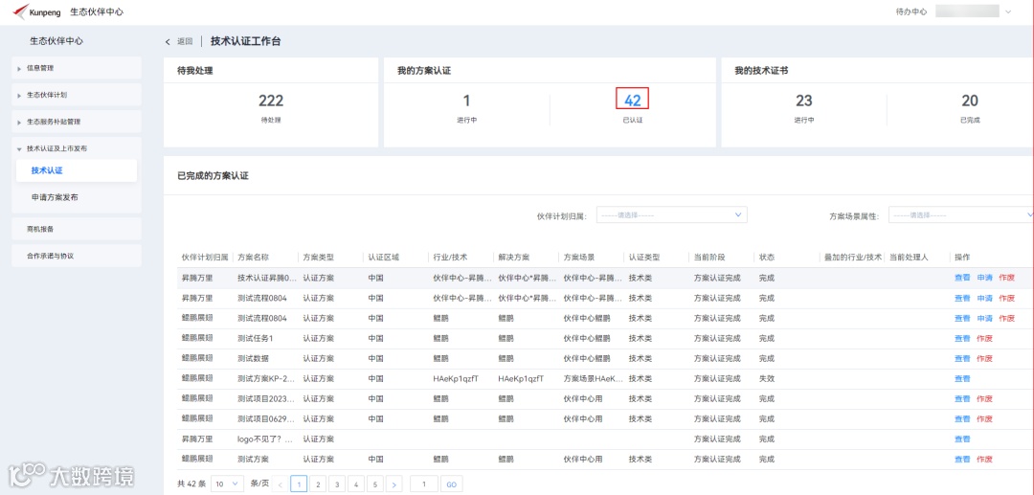Select page 1 in pagination
The width and height of the screenshot is (1034, 495).
tap(299, 484)
